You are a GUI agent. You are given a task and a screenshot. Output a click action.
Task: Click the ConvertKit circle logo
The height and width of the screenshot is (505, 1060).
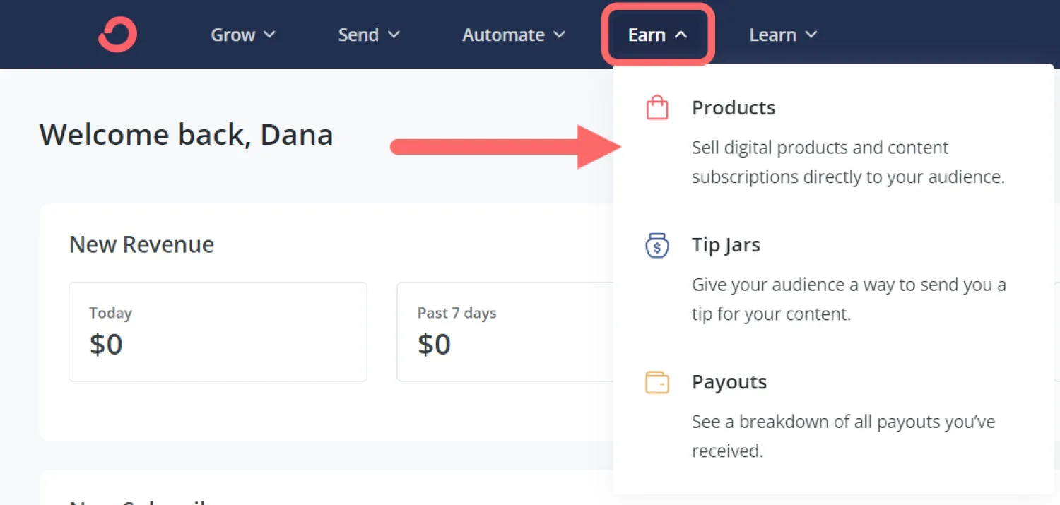point(117,35)
